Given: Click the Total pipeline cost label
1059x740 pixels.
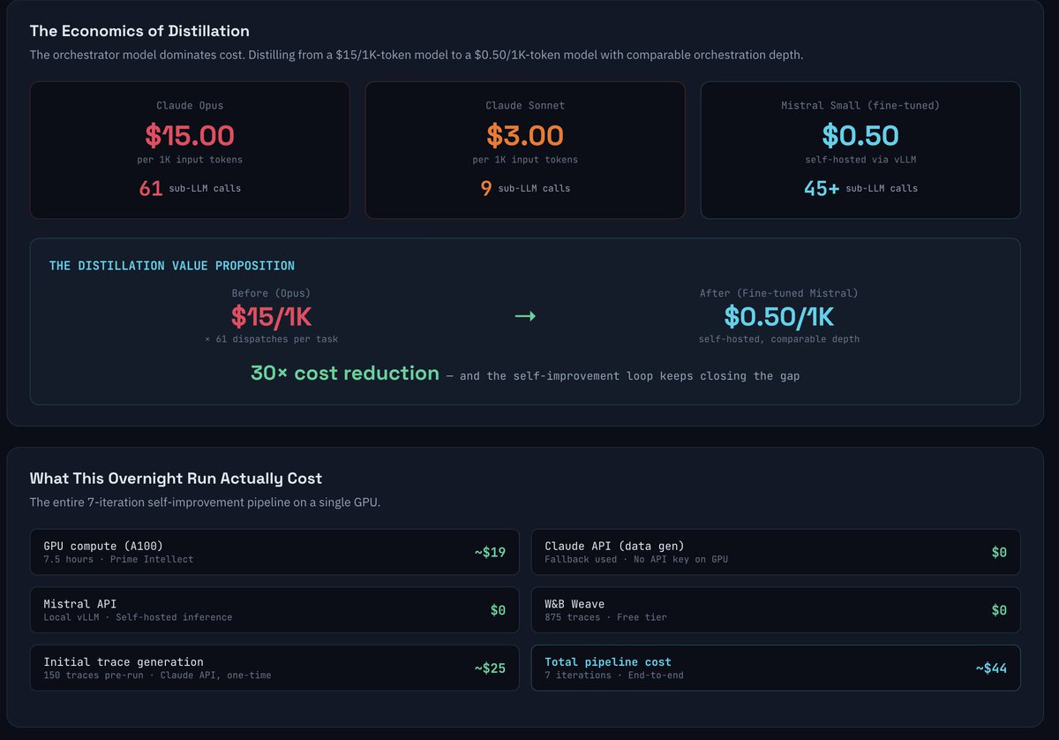Looking at the screenshot, I should (608, 661).
